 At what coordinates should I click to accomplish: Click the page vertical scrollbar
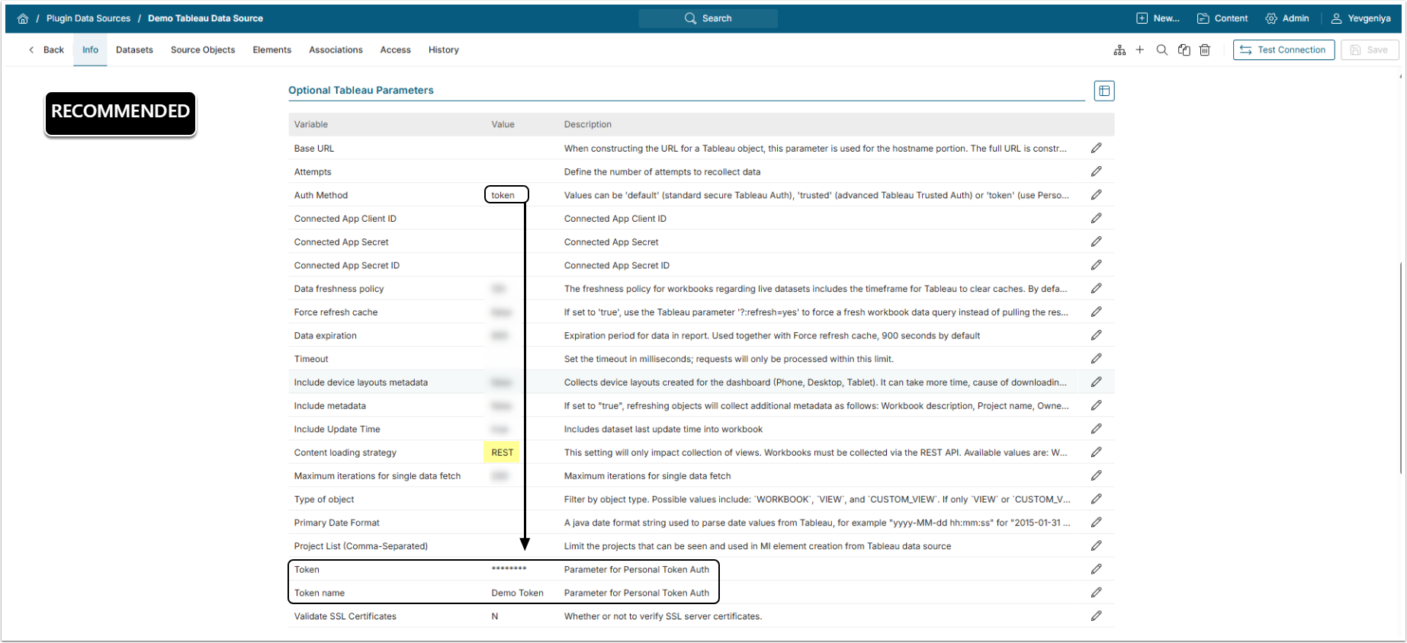(1401, 368)
